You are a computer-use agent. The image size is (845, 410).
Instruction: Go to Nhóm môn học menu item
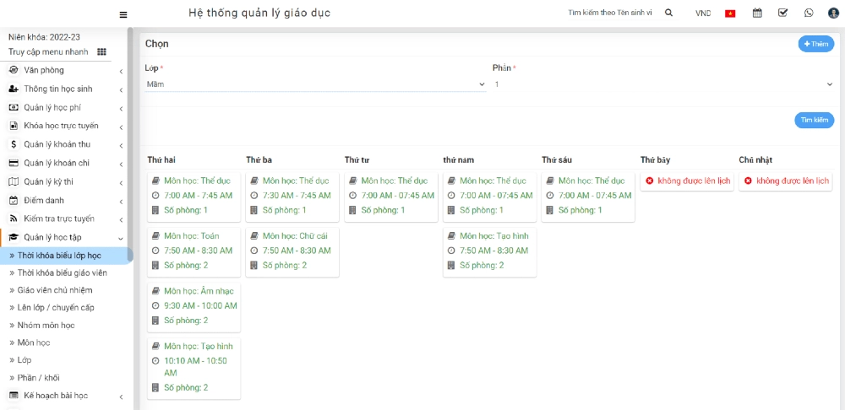(x=46, y=325)
